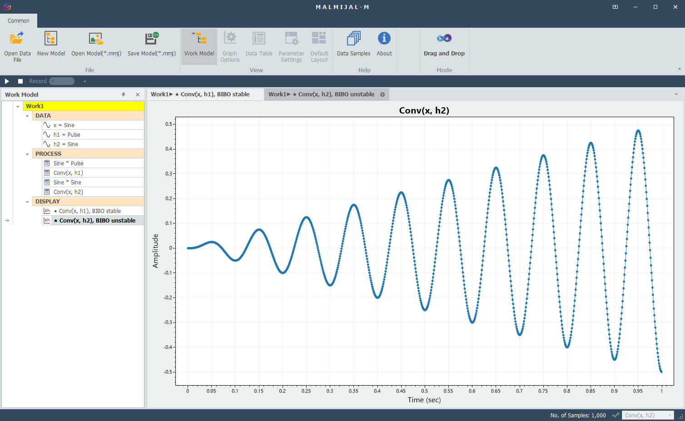Collapse the ribbon with the chevron
The image size is (685, 421).
click(680, 69)
